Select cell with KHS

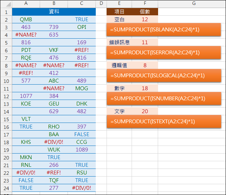(x=26, y=142)
